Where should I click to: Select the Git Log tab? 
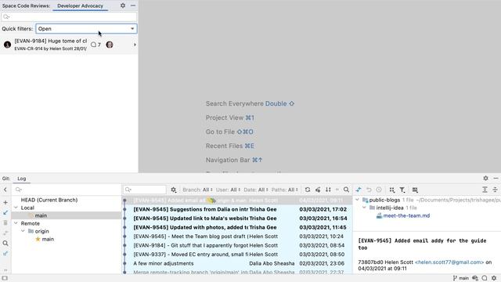(x=22, y=179)
